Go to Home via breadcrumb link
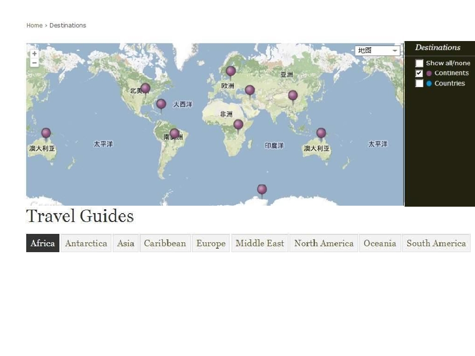 (x=34, y=25)
